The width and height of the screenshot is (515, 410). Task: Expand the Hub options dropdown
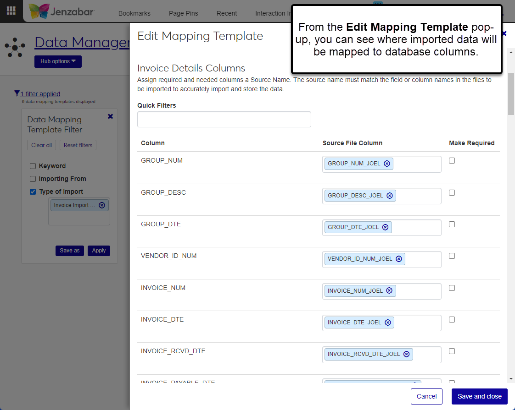pyautogui.click(x=58, y=61)
